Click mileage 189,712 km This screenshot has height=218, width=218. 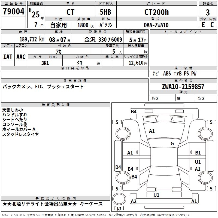click(32, 39)
